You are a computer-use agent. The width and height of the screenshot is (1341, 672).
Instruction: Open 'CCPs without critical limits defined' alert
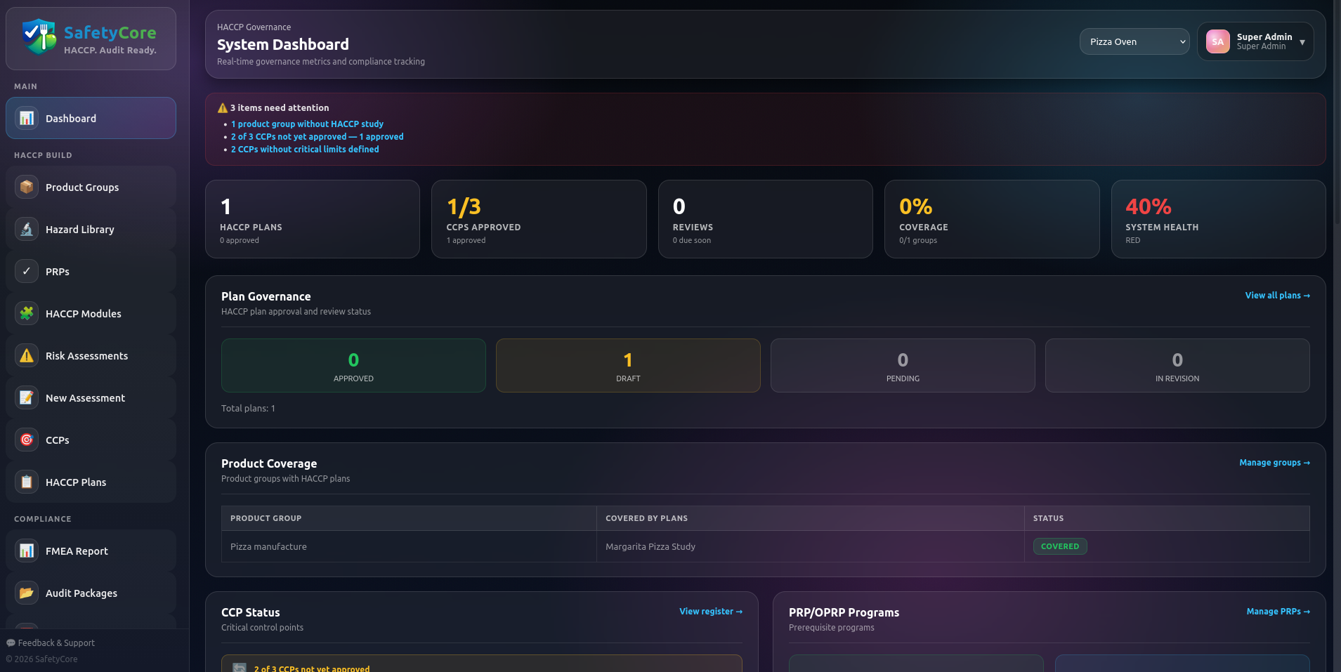pos(305,149)
